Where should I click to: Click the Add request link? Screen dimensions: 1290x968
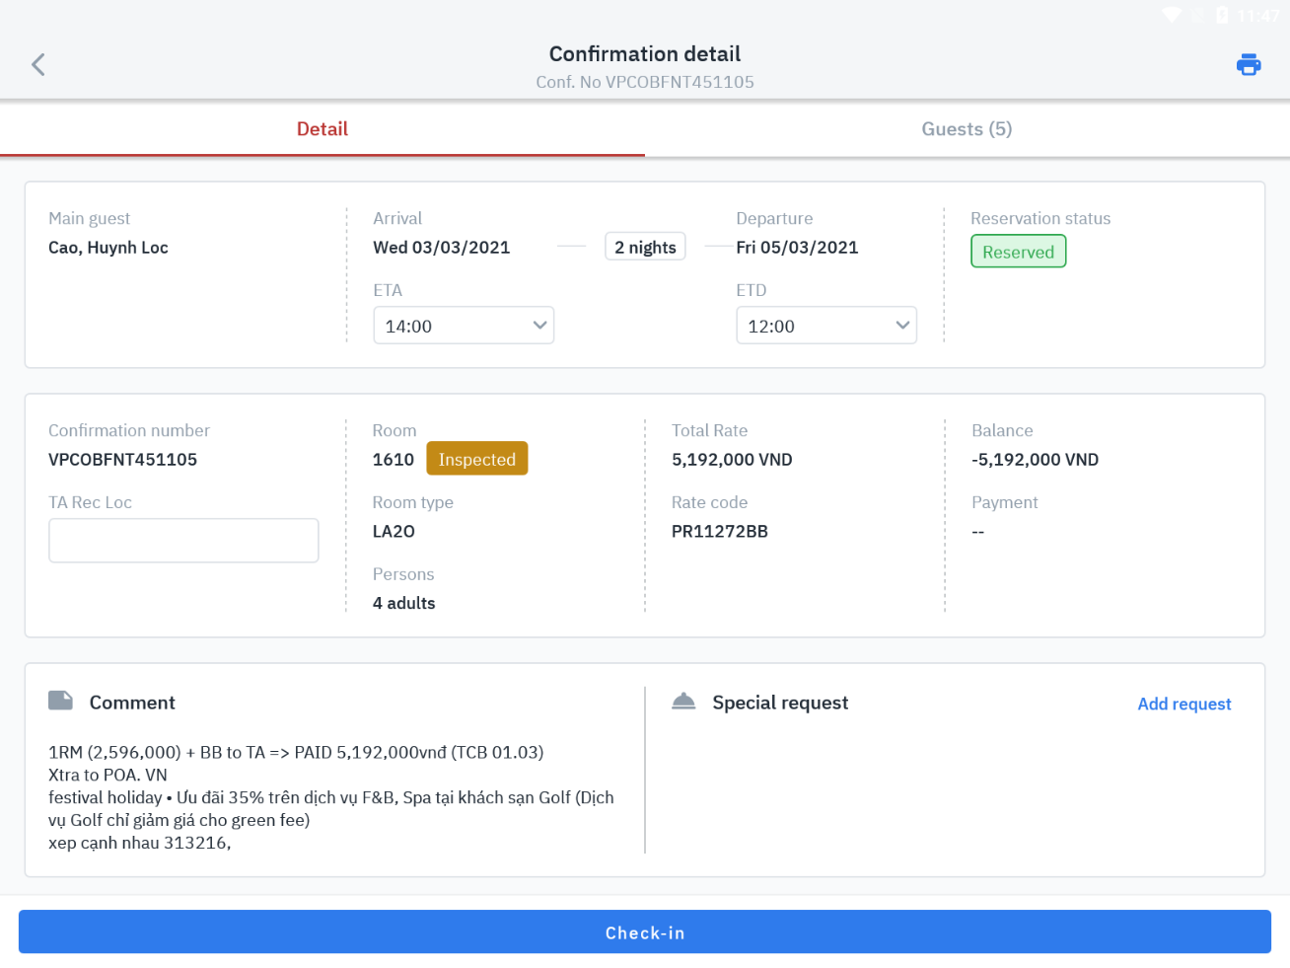pos(1183,704)
